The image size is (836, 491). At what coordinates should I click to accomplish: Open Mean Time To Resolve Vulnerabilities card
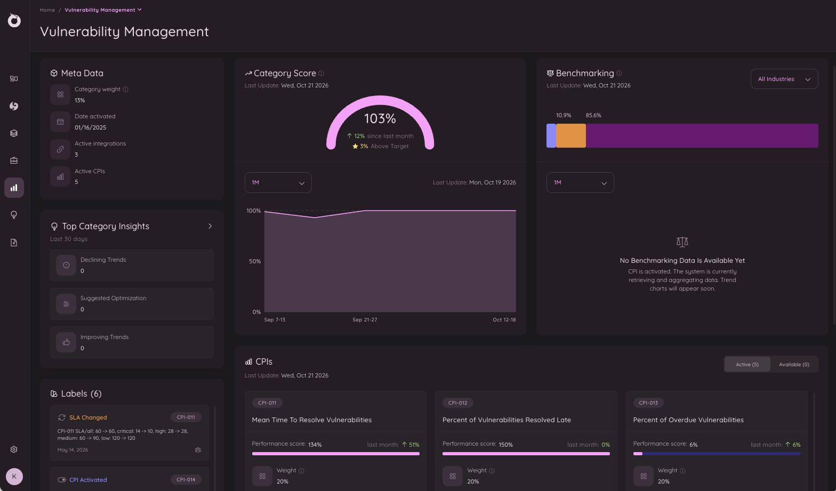tap(335, 441)
